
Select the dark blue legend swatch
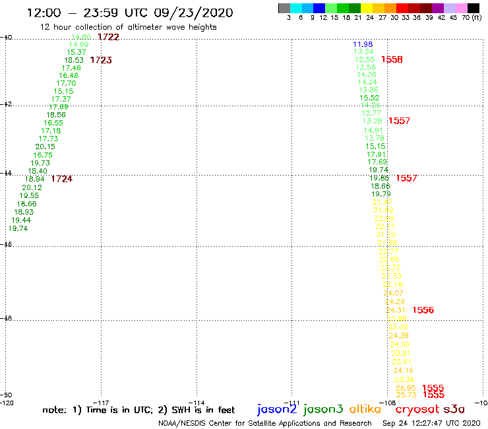point(319,8)
